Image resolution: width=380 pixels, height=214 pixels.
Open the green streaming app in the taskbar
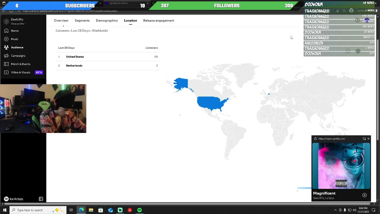coord(120,210)
